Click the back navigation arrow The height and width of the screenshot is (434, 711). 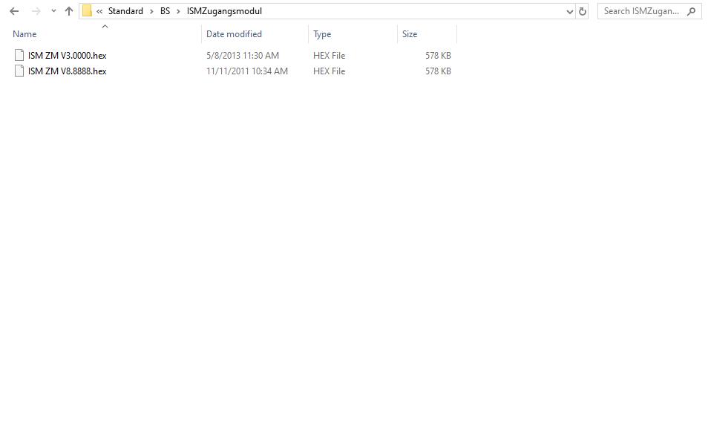13,11
